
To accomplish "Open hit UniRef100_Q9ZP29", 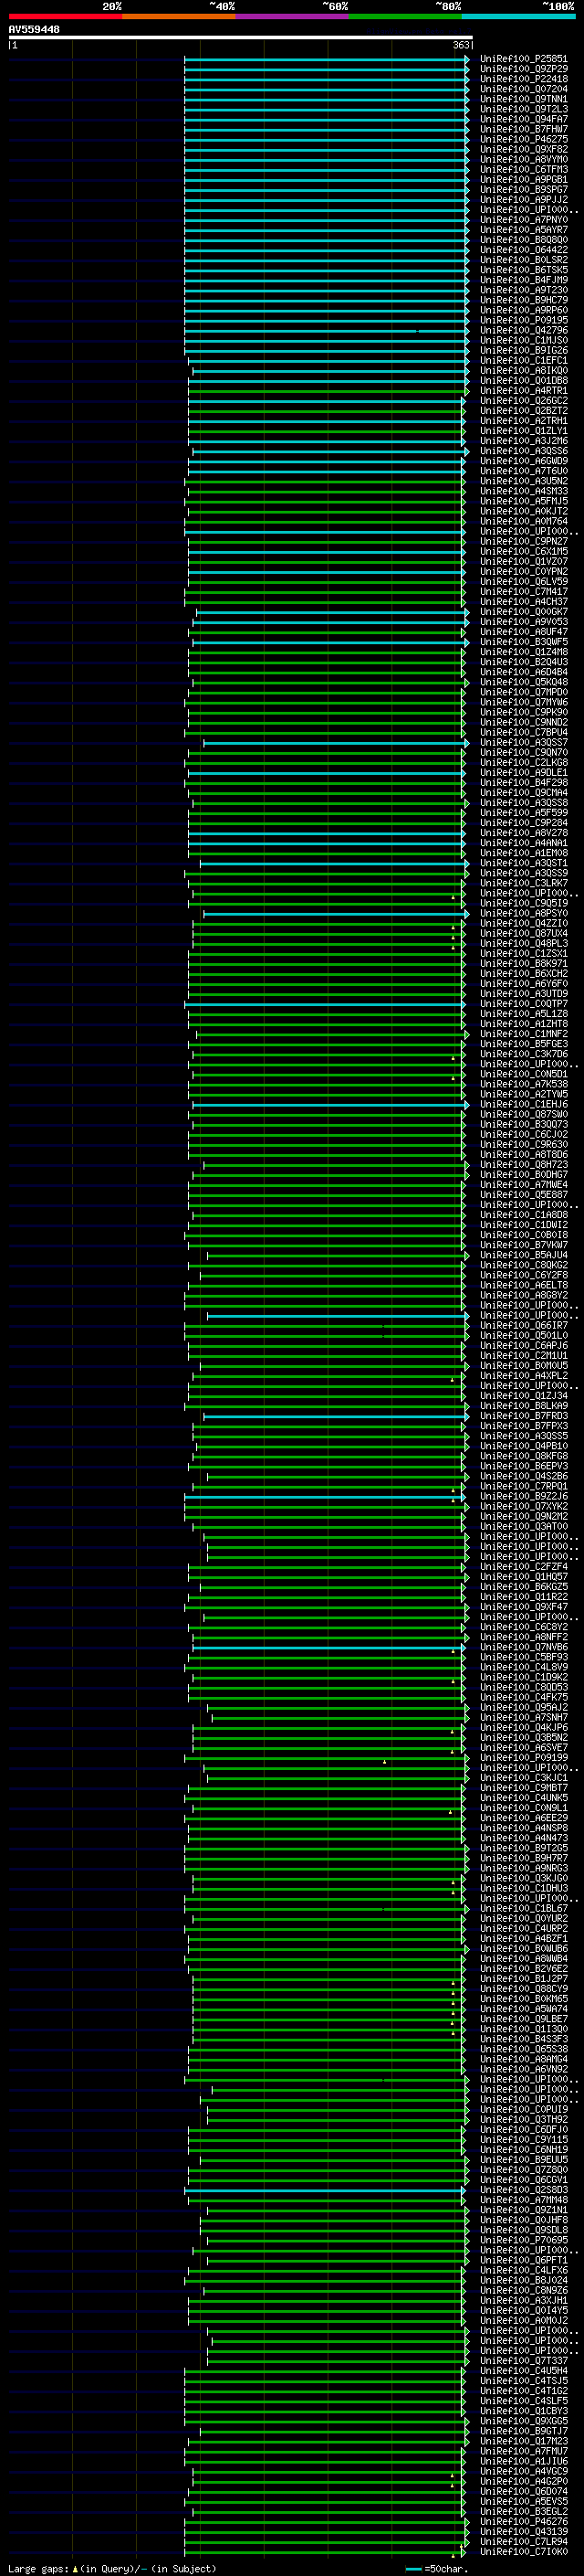I will click(523, 69).
